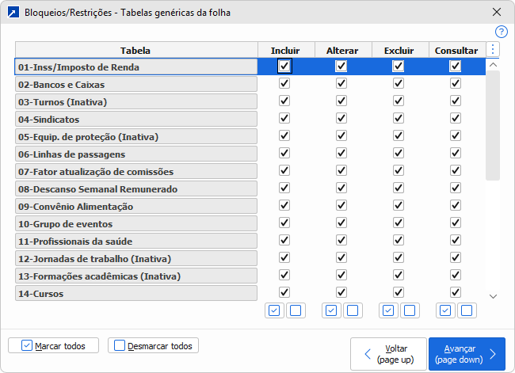Viewport: 515px width, 373px height.
Task: Open the help question mark icon
Action: click(x=501, y=32)
